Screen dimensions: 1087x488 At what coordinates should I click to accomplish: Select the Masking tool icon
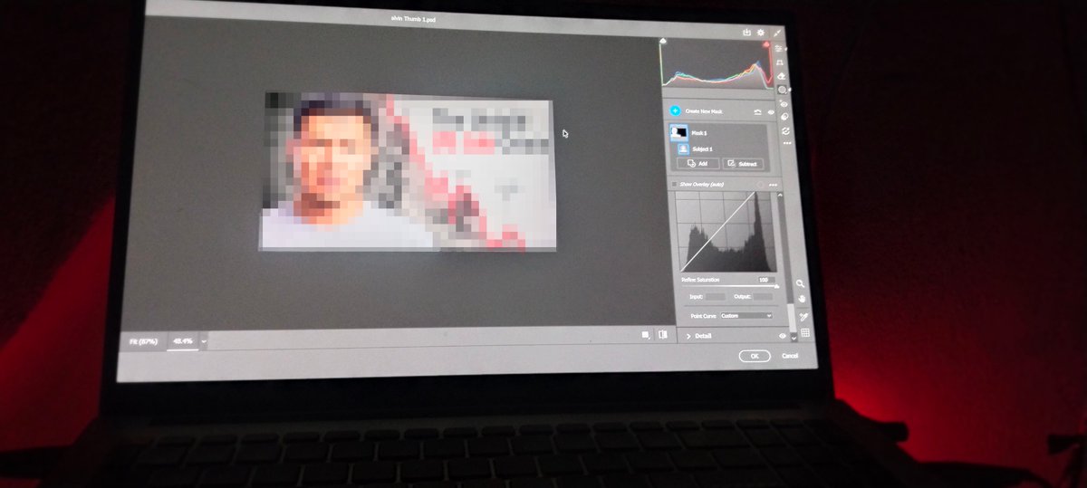click(782, 90)
